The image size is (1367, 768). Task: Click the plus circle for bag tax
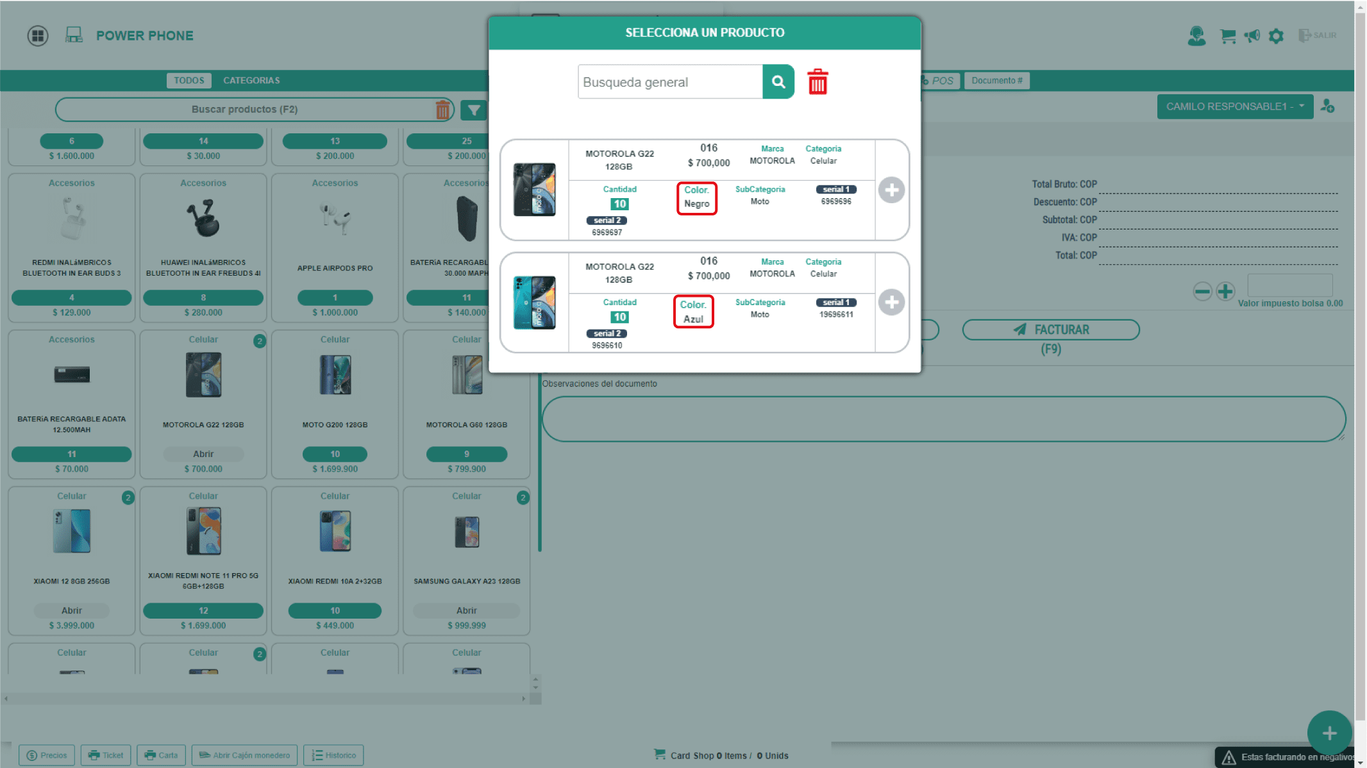click(x=1225, y=292)
